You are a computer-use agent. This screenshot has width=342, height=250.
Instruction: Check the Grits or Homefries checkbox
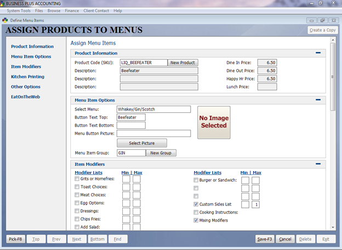77,179
